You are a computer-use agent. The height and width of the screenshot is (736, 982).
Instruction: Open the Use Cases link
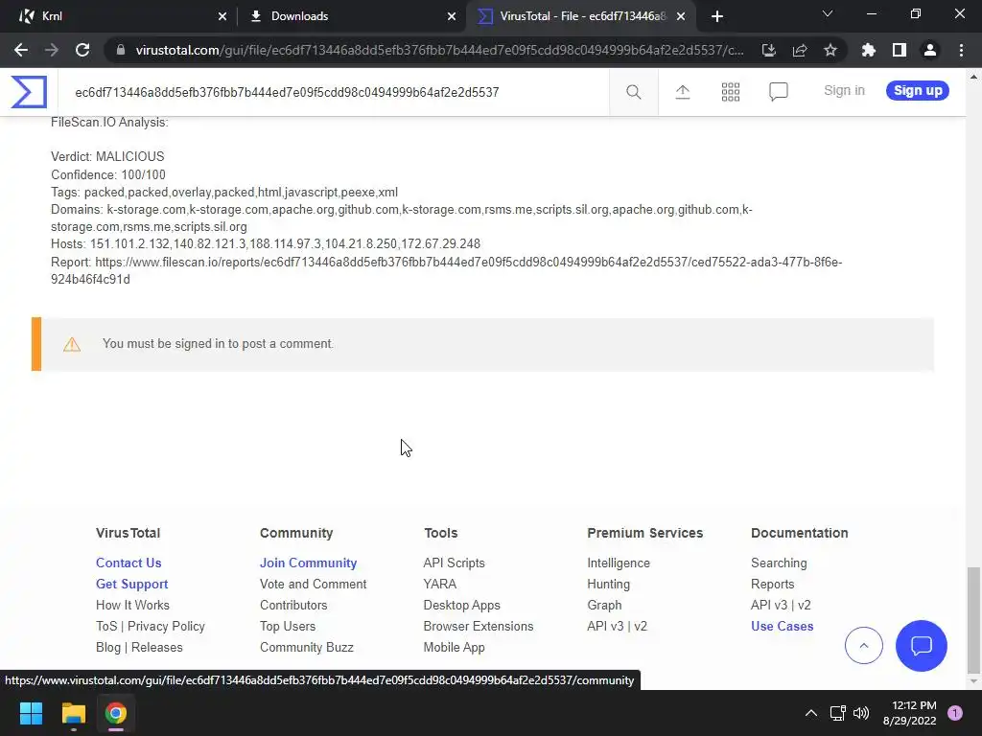point(783,626)
